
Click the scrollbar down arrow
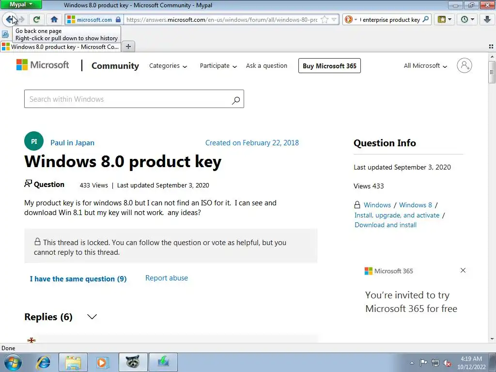[x=492, y=339]
